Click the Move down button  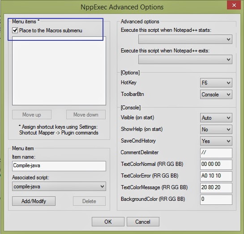coord(86,115)
